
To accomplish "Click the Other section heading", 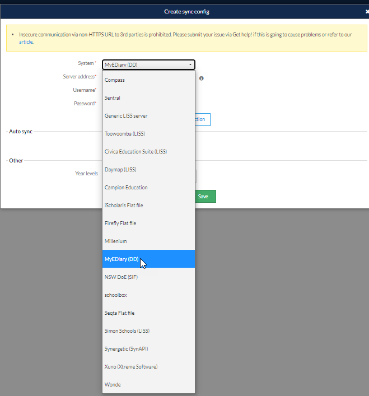I will [16, 160].
